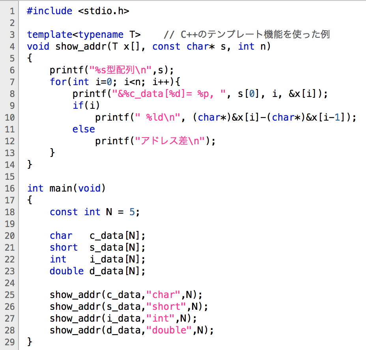Click 'i++' increment on line 7

point(162,82)
